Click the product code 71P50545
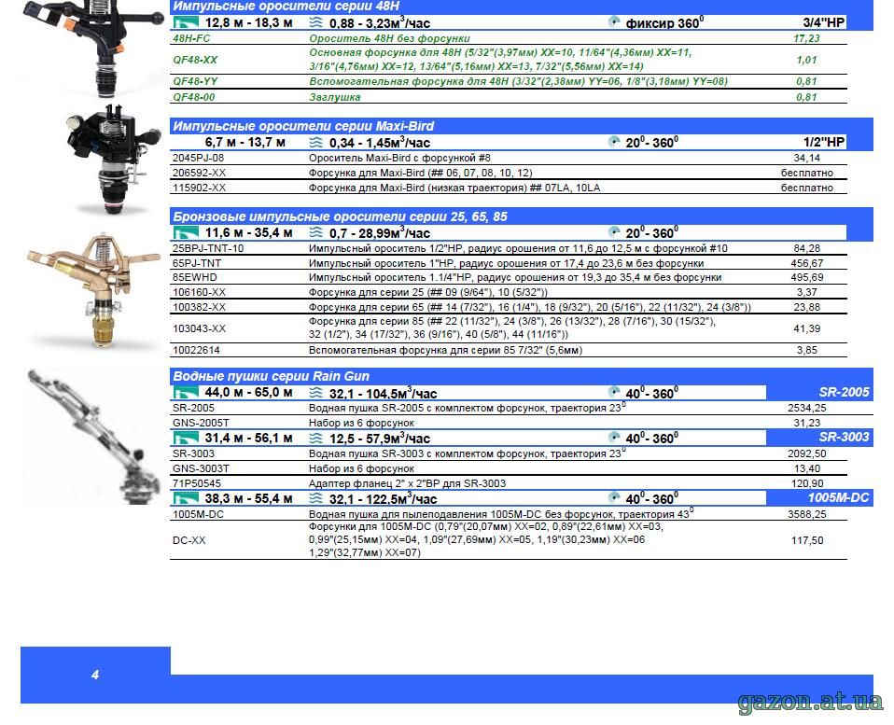The width and height of the screenshot is (894, 725). 197,483
